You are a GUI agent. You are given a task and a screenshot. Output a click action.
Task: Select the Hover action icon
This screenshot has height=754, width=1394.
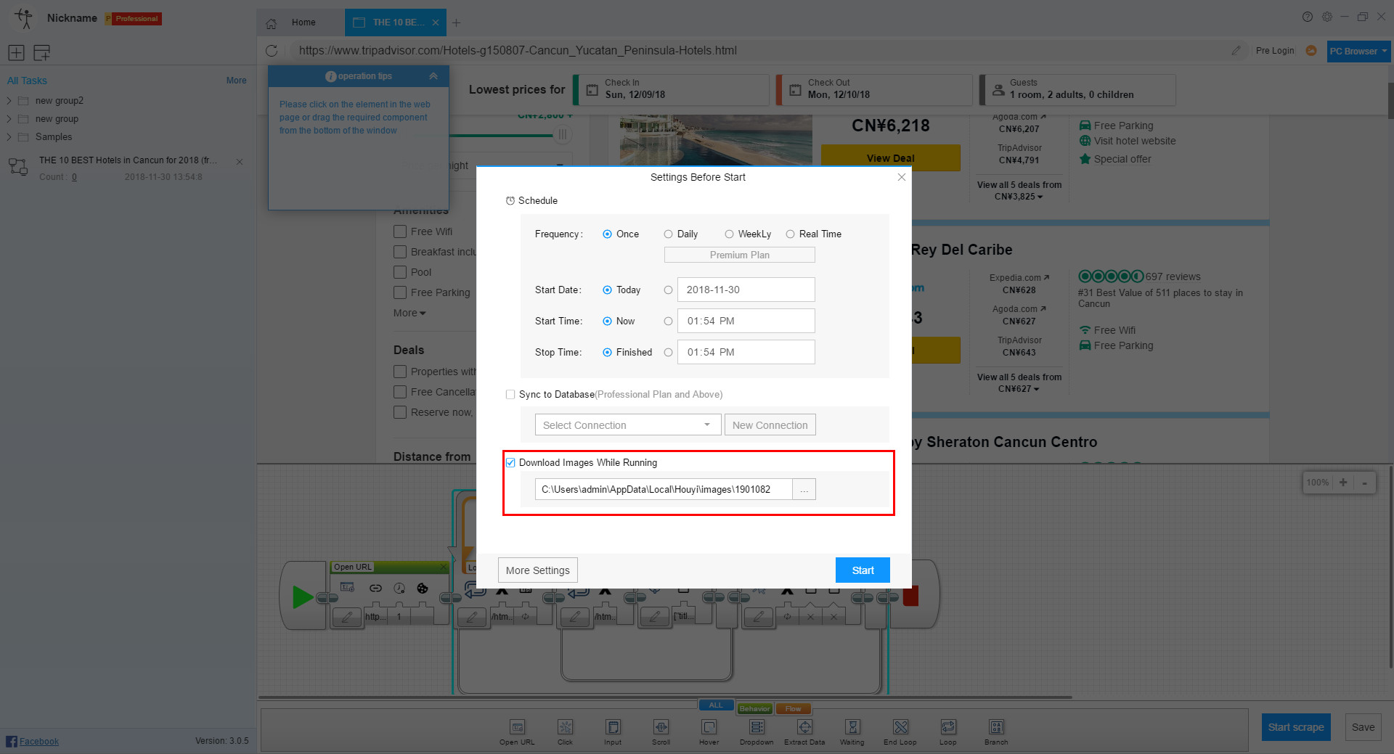coord(709,731)
